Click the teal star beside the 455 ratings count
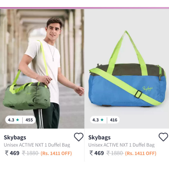169x169 pixels. [18, 120]
